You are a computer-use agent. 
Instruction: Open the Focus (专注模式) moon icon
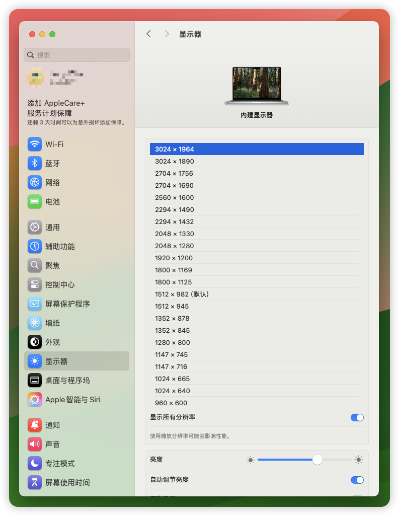(35, 464)
